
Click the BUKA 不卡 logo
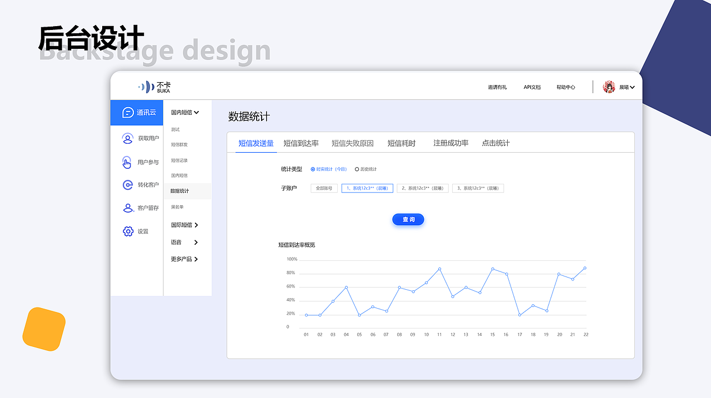154,86
